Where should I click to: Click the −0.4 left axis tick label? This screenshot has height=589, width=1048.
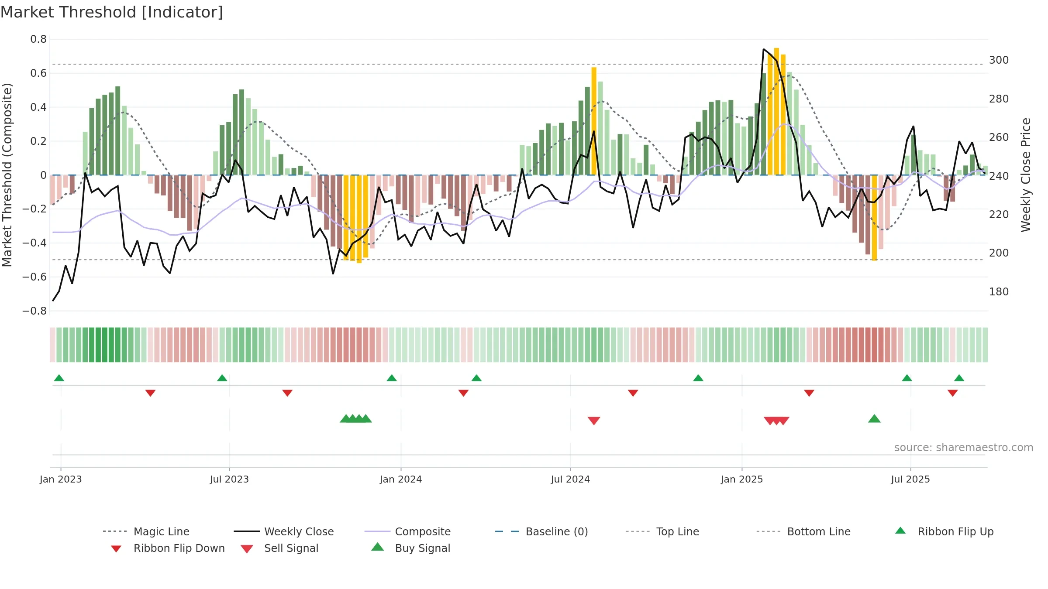pos(34,243)
